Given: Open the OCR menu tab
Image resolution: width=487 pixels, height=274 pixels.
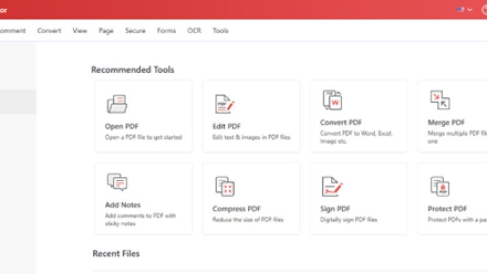Looking at the screenshot, I should tap(194, 31).
